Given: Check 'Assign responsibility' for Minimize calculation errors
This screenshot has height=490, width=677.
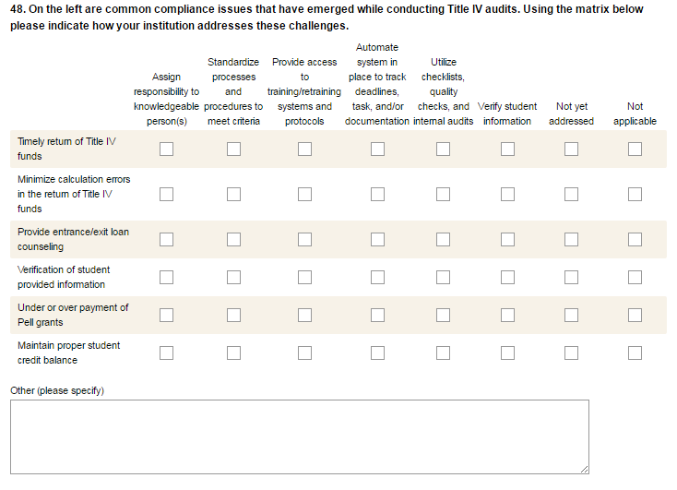Looking at the screenshot, I should (x=166, y=195).
